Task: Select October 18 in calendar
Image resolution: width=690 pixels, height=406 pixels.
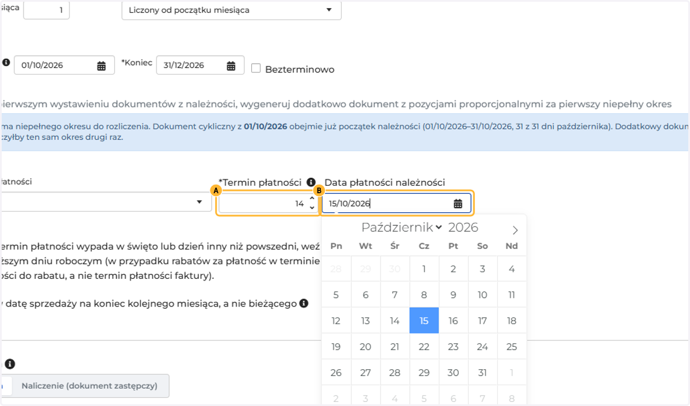Action: (x=512, y=320)
